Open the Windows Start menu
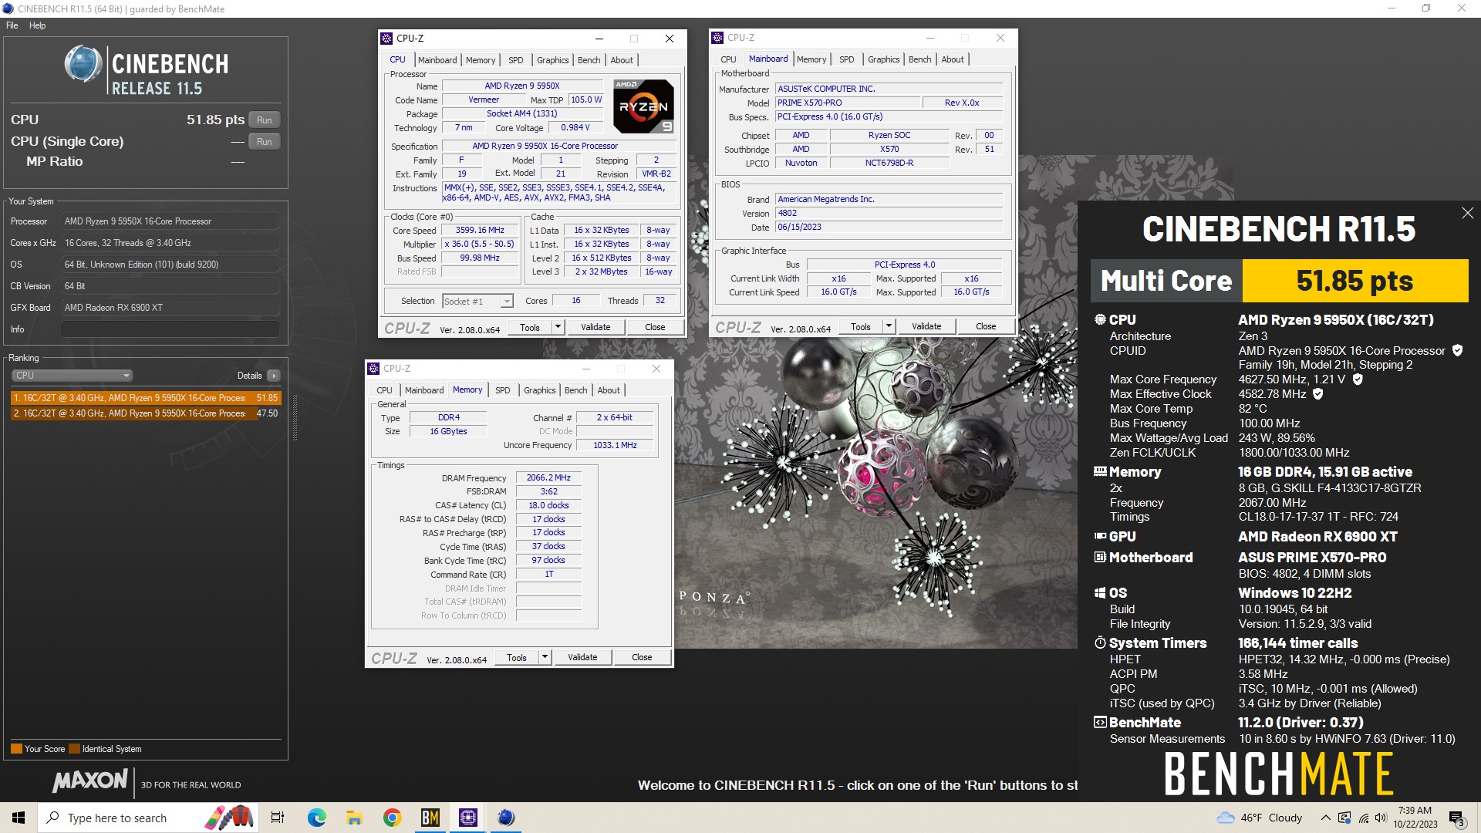 click(x=19, y=818)
